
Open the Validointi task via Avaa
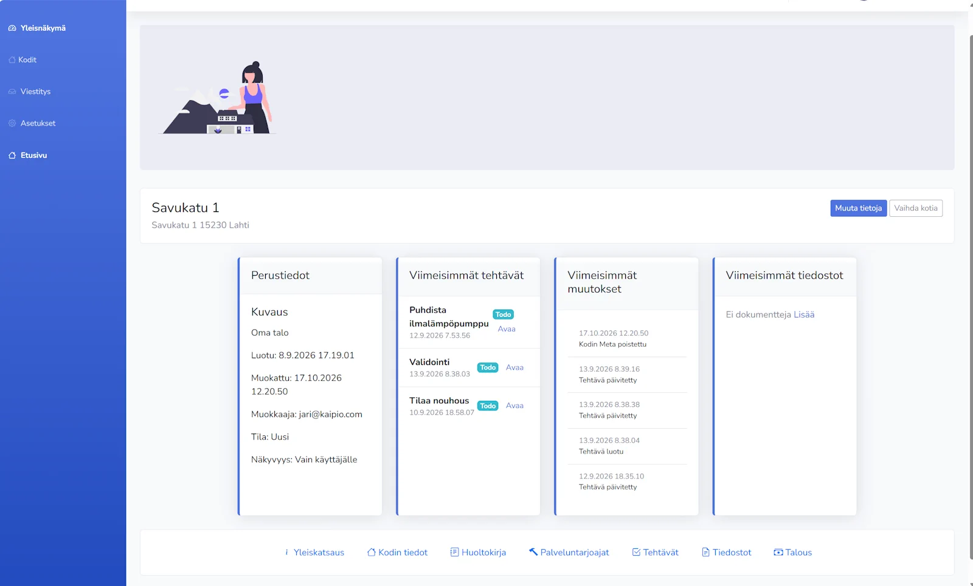click(514, 367)
